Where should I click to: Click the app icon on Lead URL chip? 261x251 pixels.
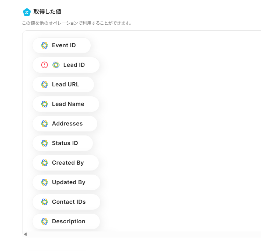click(45, 85)
